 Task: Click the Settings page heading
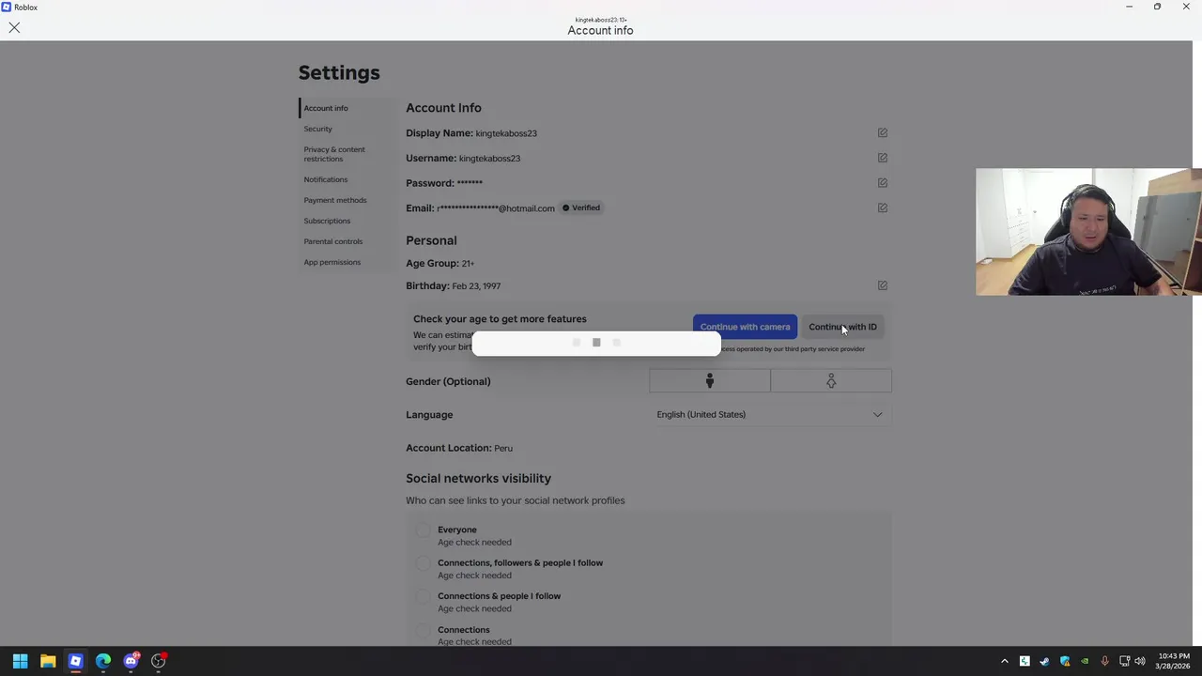tap(339, 72)
